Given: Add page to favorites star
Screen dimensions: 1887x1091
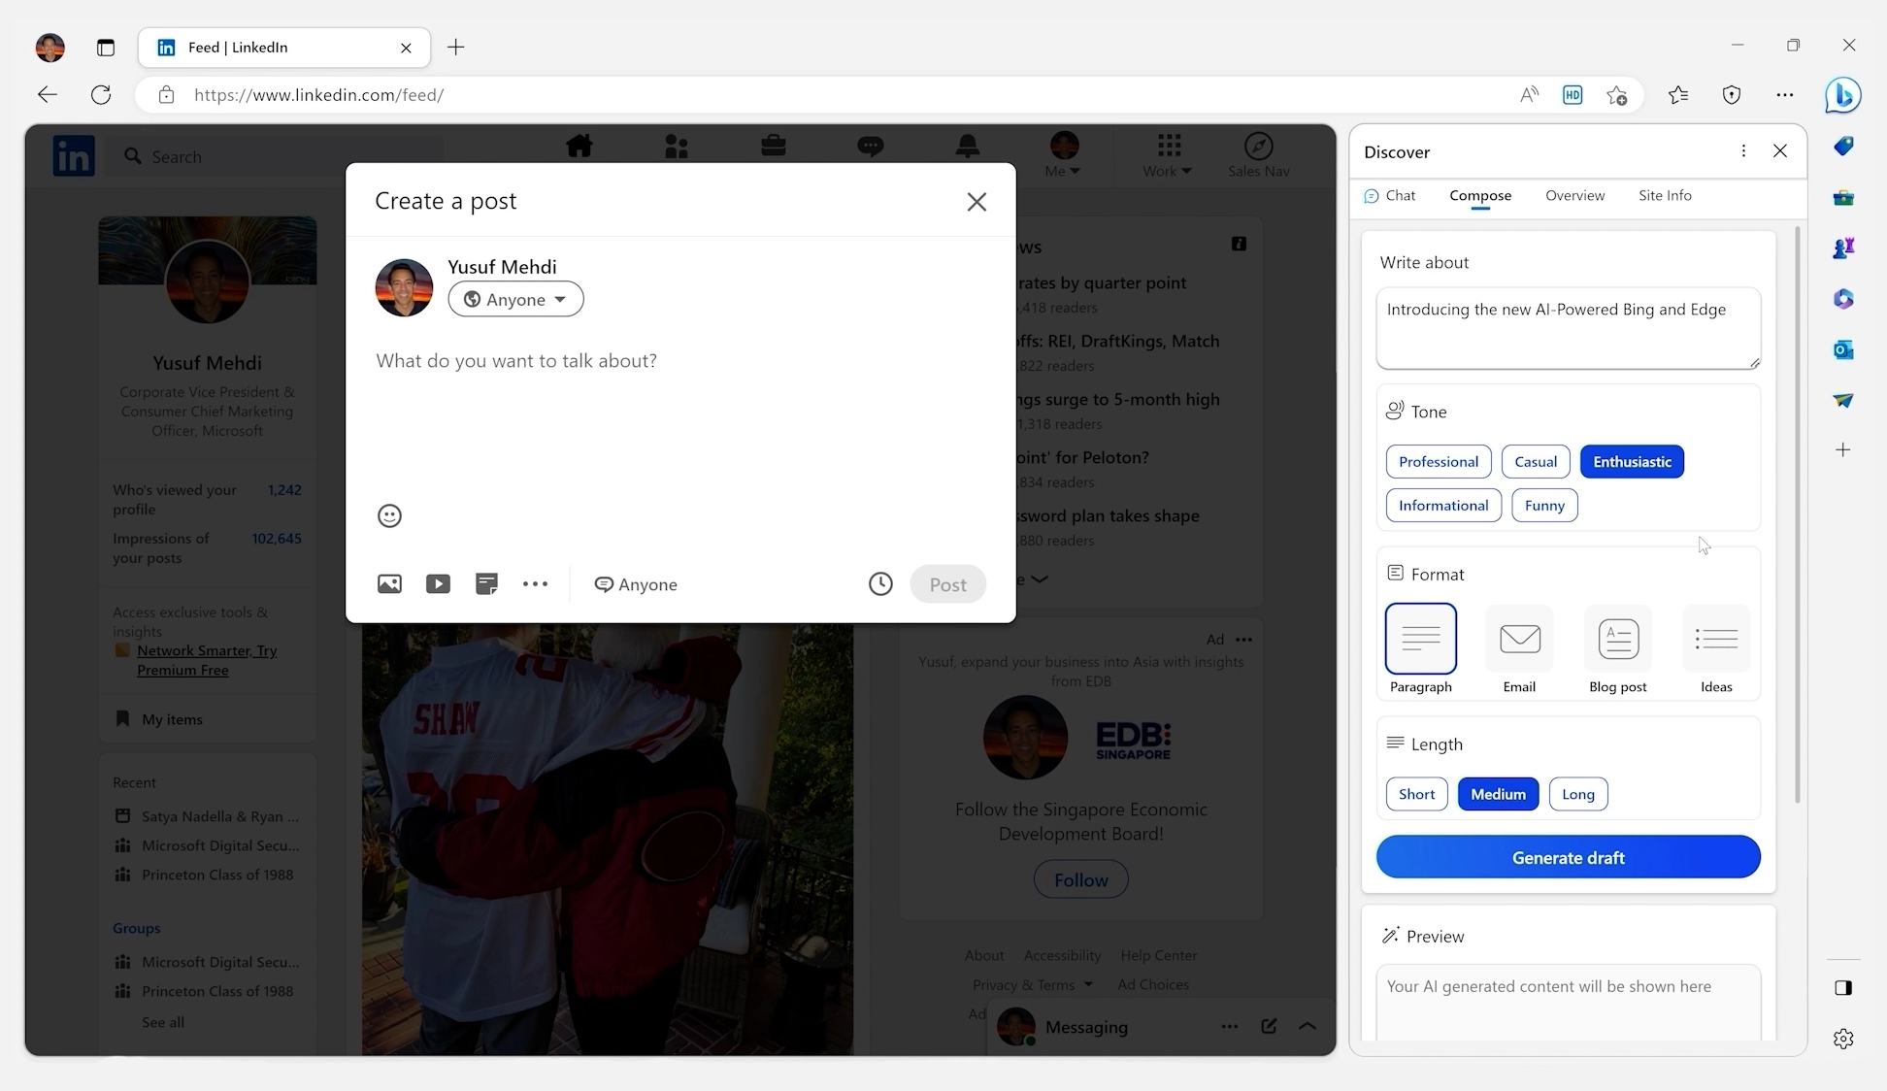Looking at the screenshot, I should coord(1617,95).
